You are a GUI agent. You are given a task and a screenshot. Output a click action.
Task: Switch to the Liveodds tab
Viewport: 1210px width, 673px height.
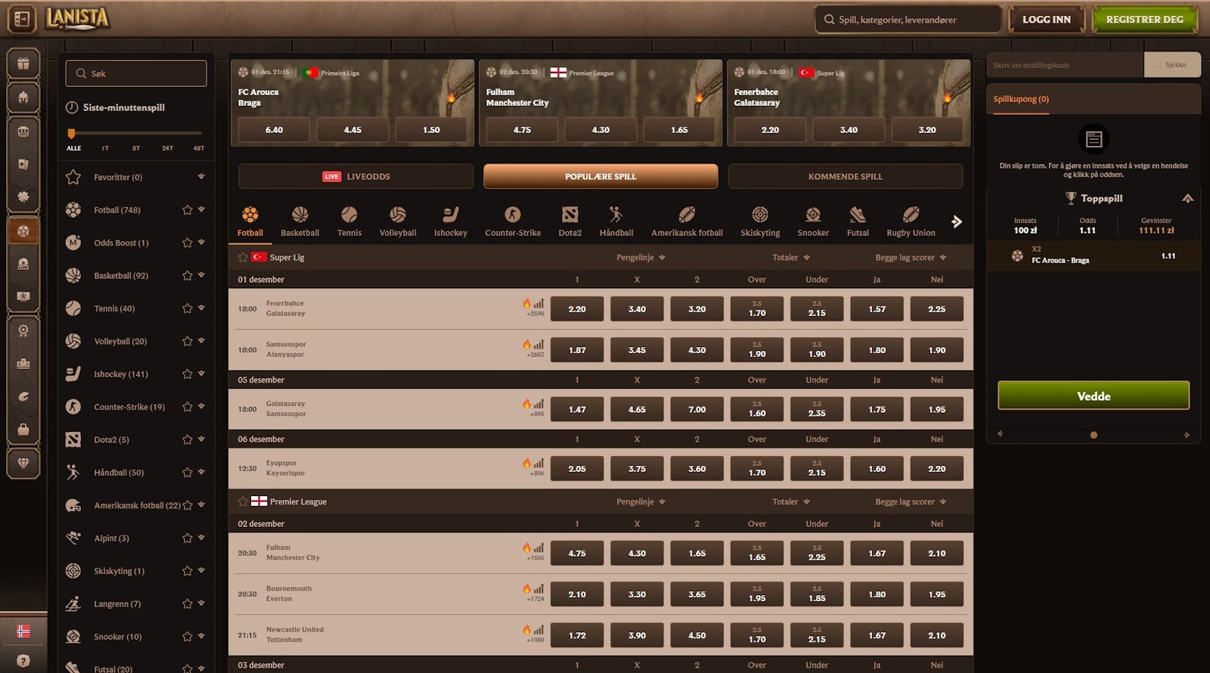click(x=355, y=176)
